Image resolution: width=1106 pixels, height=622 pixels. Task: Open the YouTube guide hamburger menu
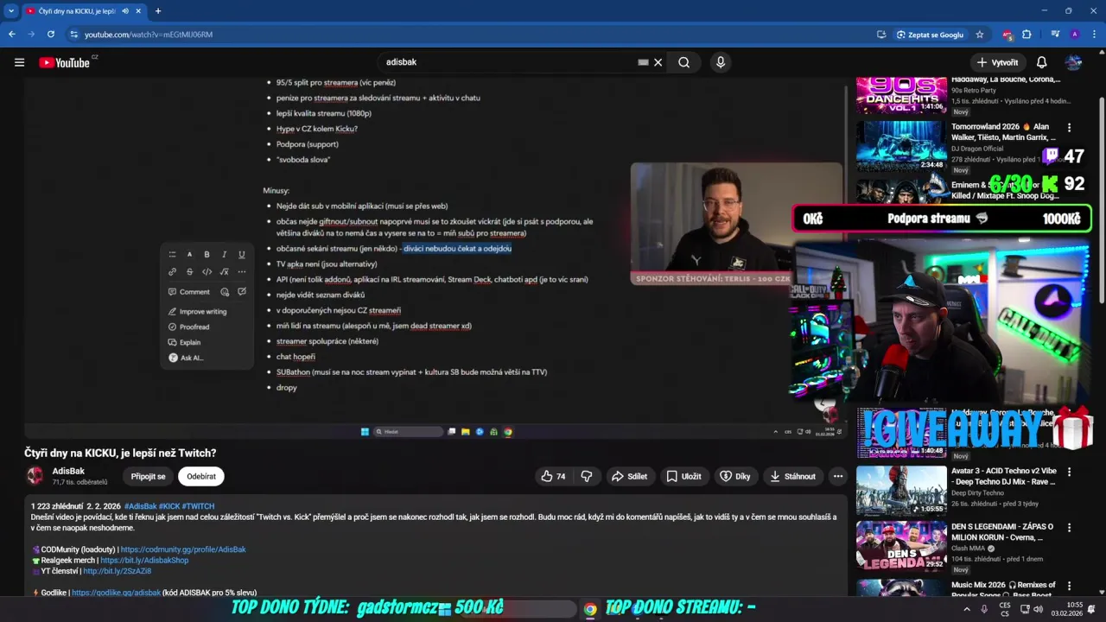click(x=19, y=62)
